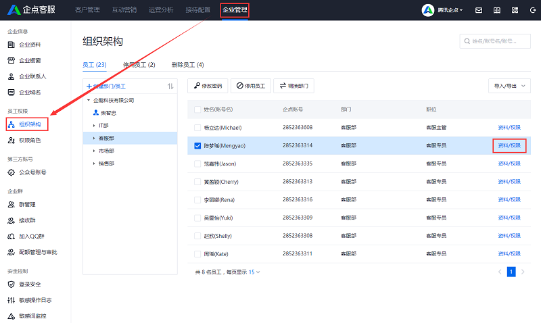Open the 腾讯企点 account dropdown
Image resolution: width=541 pixels, height=323 pixels.
[x=442, y=10]
